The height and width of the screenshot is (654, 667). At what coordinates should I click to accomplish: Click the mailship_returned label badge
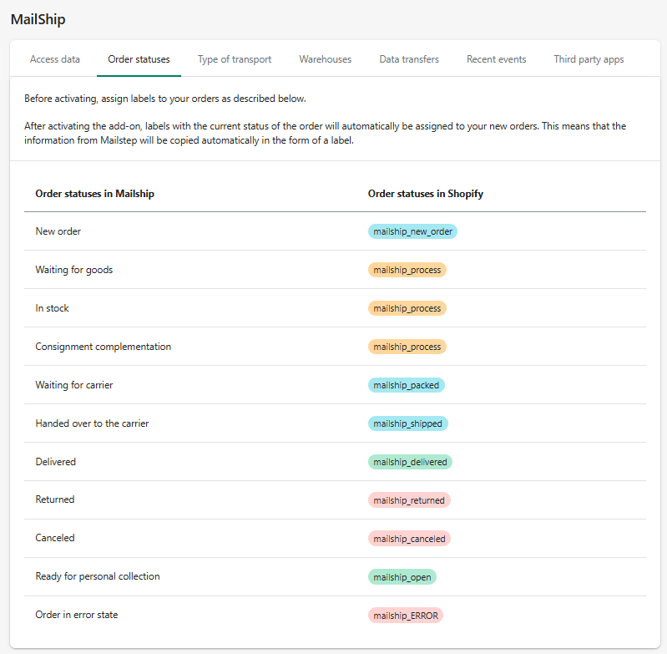pos(409,500)
